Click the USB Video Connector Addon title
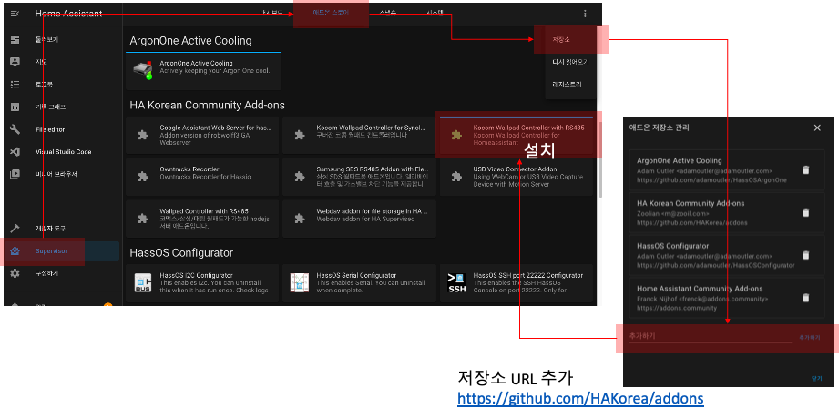The height and width of the screenshot is (419, 839). pos(515,169)
